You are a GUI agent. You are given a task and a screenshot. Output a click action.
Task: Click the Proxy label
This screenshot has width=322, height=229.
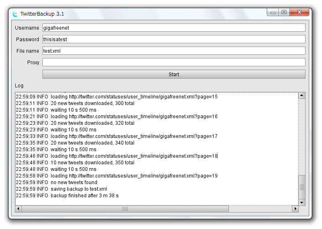click(x=33, y=62)
